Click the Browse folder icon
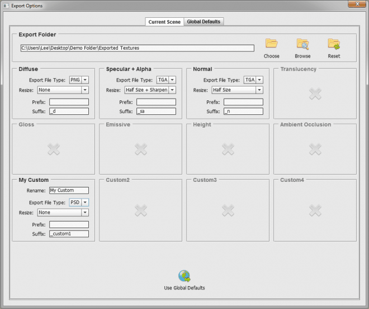The image size is (369, 309). tap(302, 44)
